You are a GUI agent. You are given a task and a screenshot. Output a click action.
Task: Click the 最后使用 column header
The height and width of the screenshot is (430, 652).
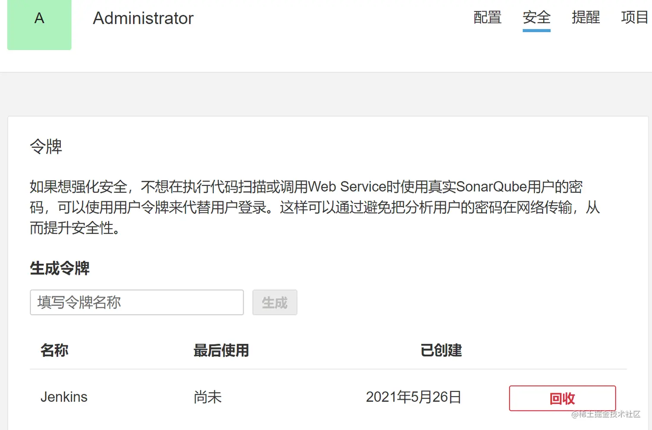click(x=221, y=350)
